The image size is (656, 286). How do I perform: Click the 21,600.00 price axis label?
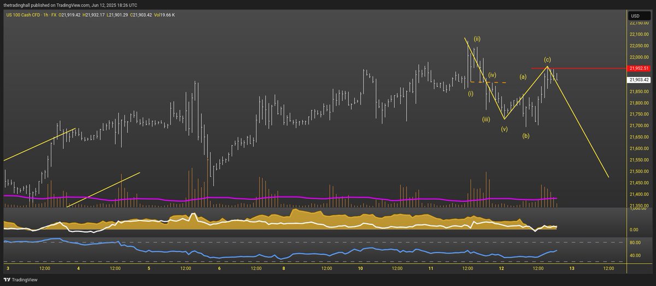coord(639,148)
